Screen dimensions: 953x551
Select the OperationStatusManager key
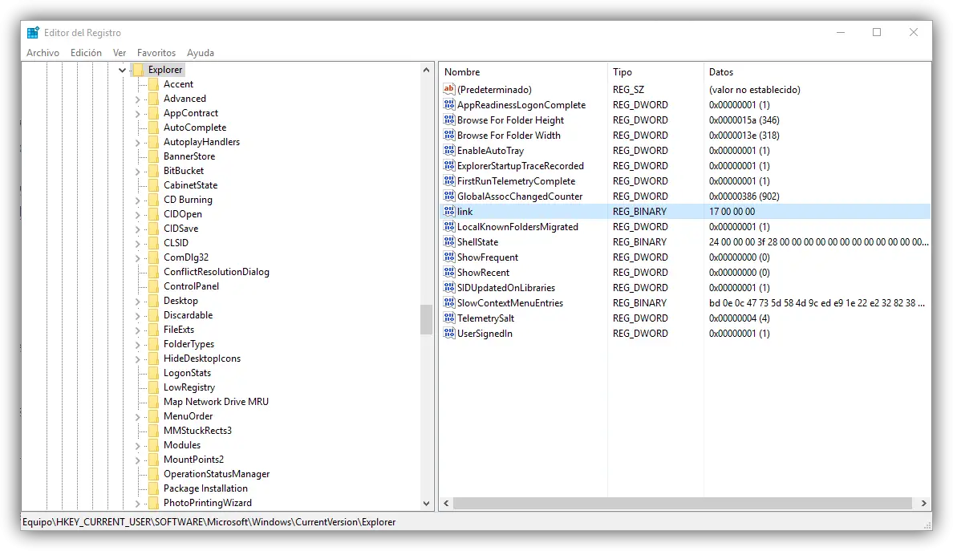[x=217, y=474]
